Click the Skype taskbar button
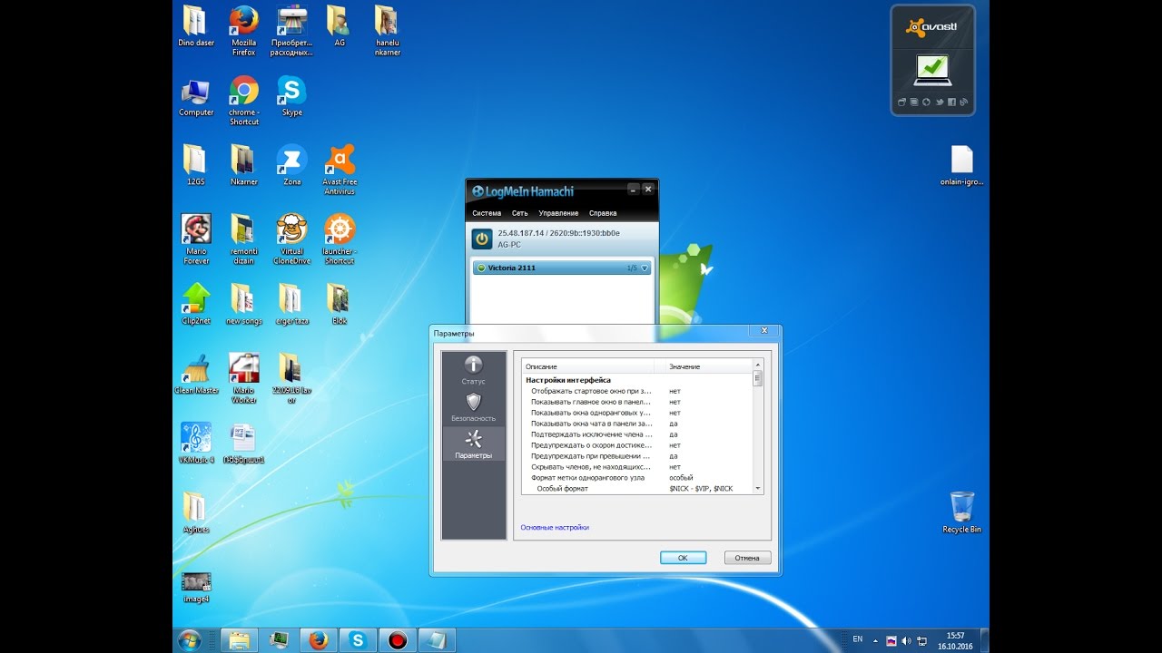Screen dimensions: 1162x653 358,640
